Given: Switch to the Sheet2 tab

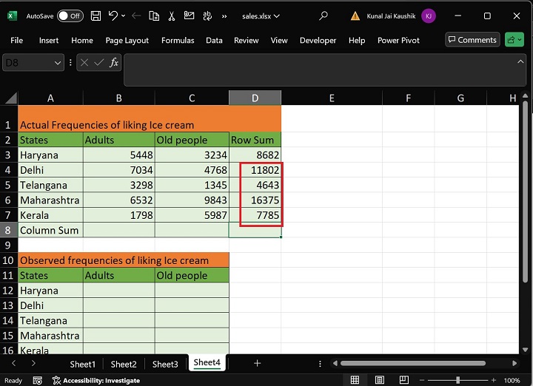Looking at the screenshot, I should click(x=124, y=364).
